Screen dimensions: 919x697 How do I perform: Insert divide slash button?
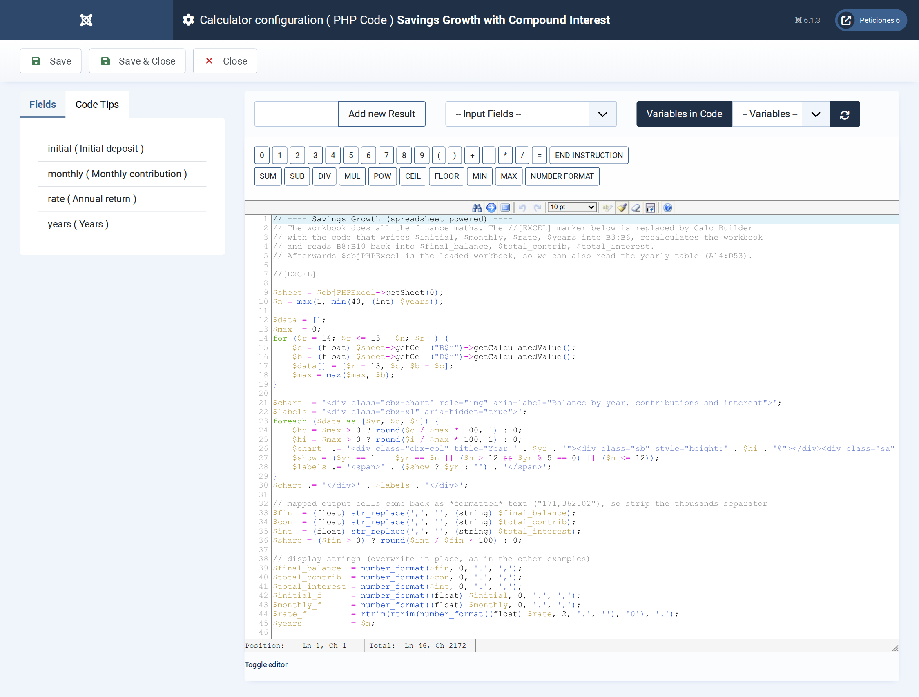(522, 155)
